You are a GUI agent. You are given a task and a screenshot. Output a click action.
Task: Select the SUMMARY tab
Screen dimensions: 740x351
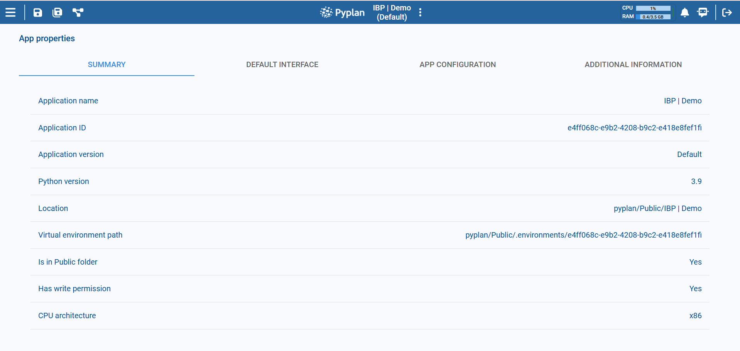point(106,64)
